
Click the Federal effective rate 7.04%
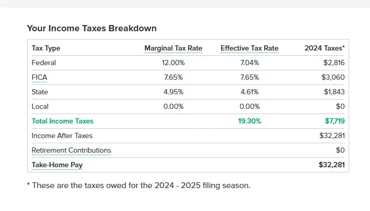(250, 63)
